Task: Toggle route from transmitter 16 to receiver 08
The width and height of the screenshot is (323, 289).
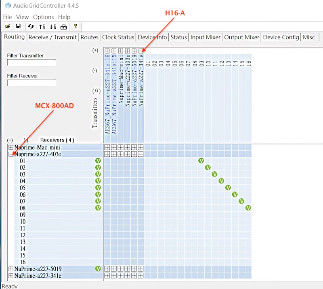Action: pos(248,208)
